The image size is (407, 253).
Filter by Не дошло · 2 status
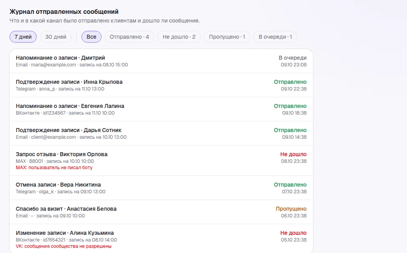click(x=179, y=37)
